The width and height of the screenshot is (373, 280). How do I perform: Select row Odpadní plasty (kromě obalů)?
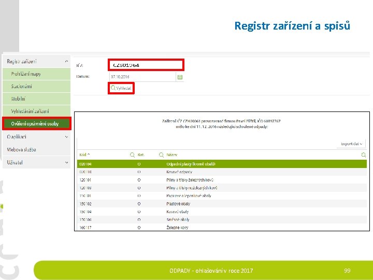pyautogui.click(x=222, y=164)
